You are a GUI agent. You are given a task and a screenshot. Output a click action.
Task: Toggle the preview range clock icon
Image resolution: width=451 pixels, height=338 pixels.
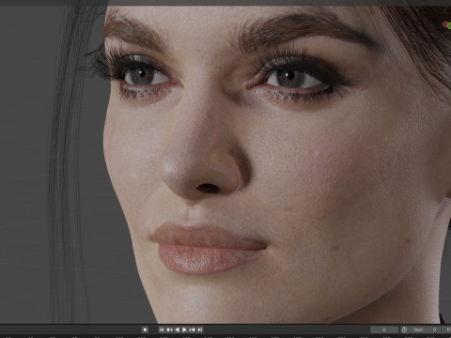tap(404, 330)
